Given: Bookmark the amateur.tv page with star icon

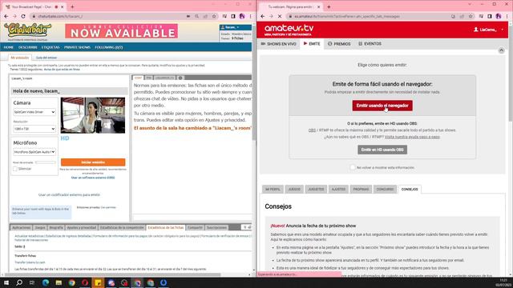Looking at the screenshot, I should point(471,16).
